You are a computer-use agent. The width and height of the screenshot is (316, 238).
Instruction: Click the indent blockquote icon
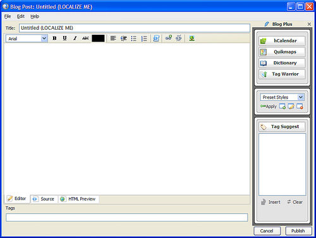coord(124,39)
